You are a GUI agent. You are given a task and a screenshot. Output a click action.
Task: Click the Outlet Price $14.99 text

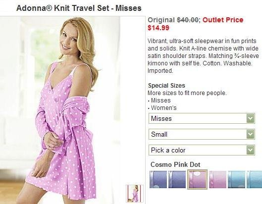point(196,24)
